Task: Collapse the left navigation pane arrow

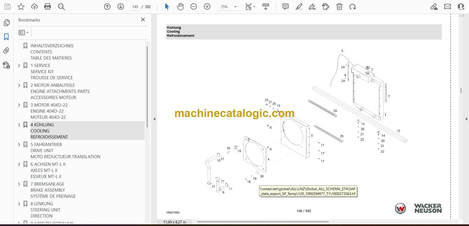Action: point(154,119)
